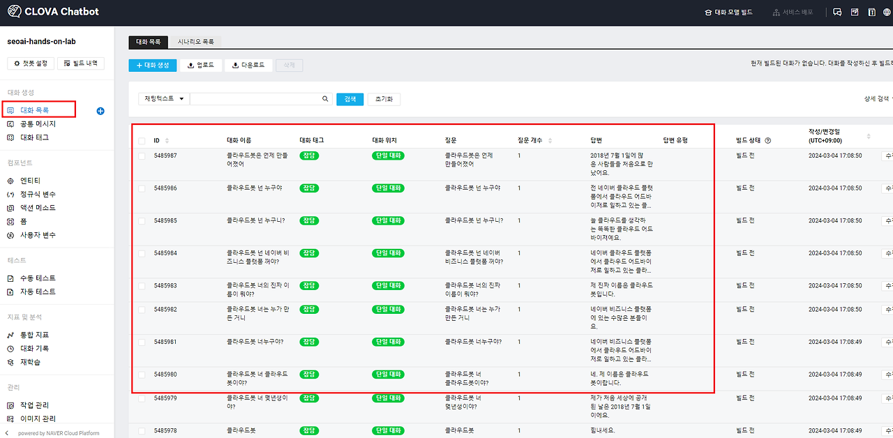Viewport: 893px width, 438px height.
Task: Check the row with ID 5485987
Action: tap(142, 156)
